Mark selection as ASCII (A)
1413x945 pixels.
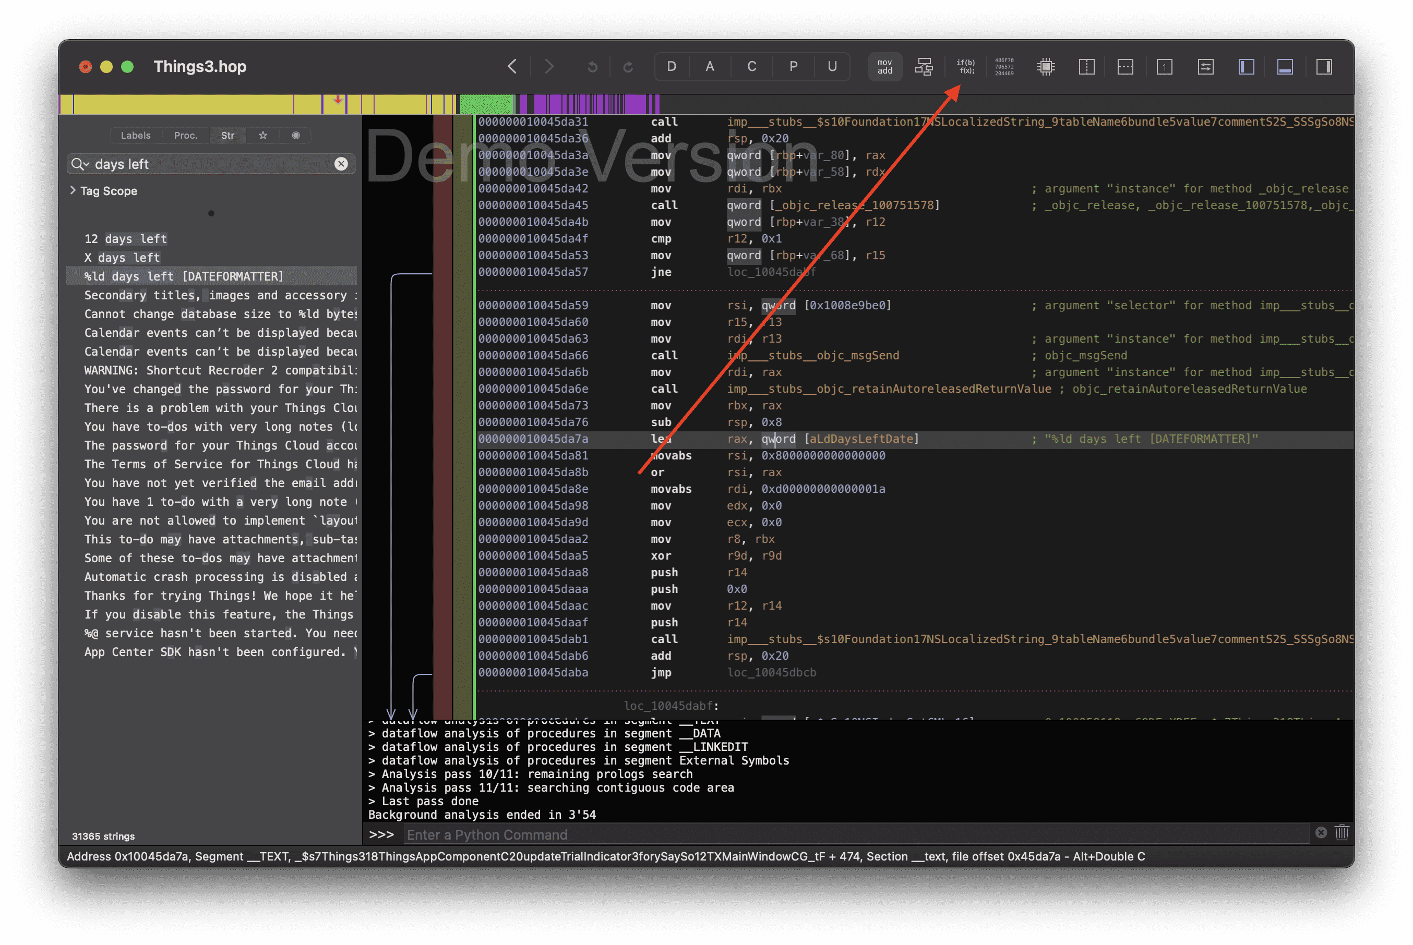pos(710,66)
